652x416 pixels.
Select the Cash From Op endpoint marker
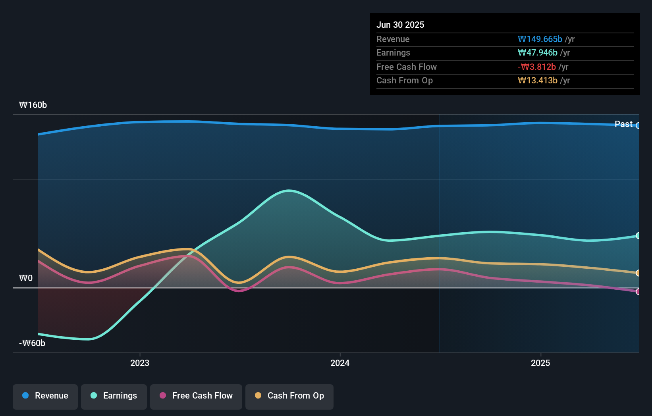pos(638,273)
